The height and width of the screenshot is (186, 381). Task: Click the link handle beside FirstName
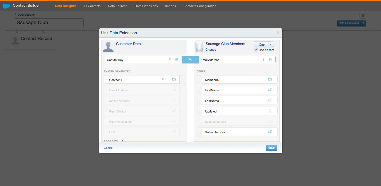click(199, 90)
